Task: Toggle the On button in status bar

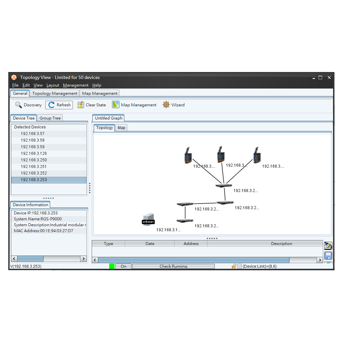Action: [x=123, y=266]
